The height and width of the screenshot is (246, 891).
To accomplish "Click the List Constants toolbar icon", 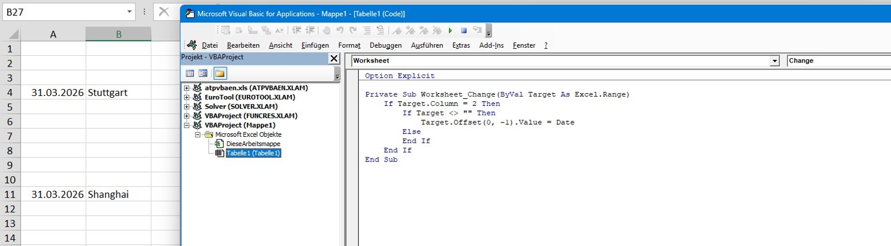I will 239,30.
